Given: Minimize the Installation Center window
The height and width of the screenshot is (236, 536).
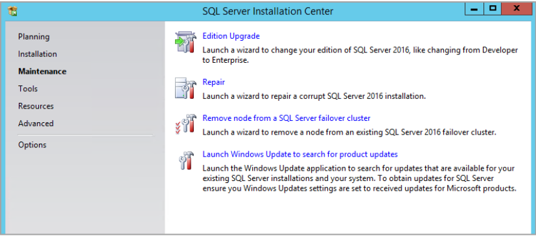Looking at the screenshot, I should pos(474,9).
